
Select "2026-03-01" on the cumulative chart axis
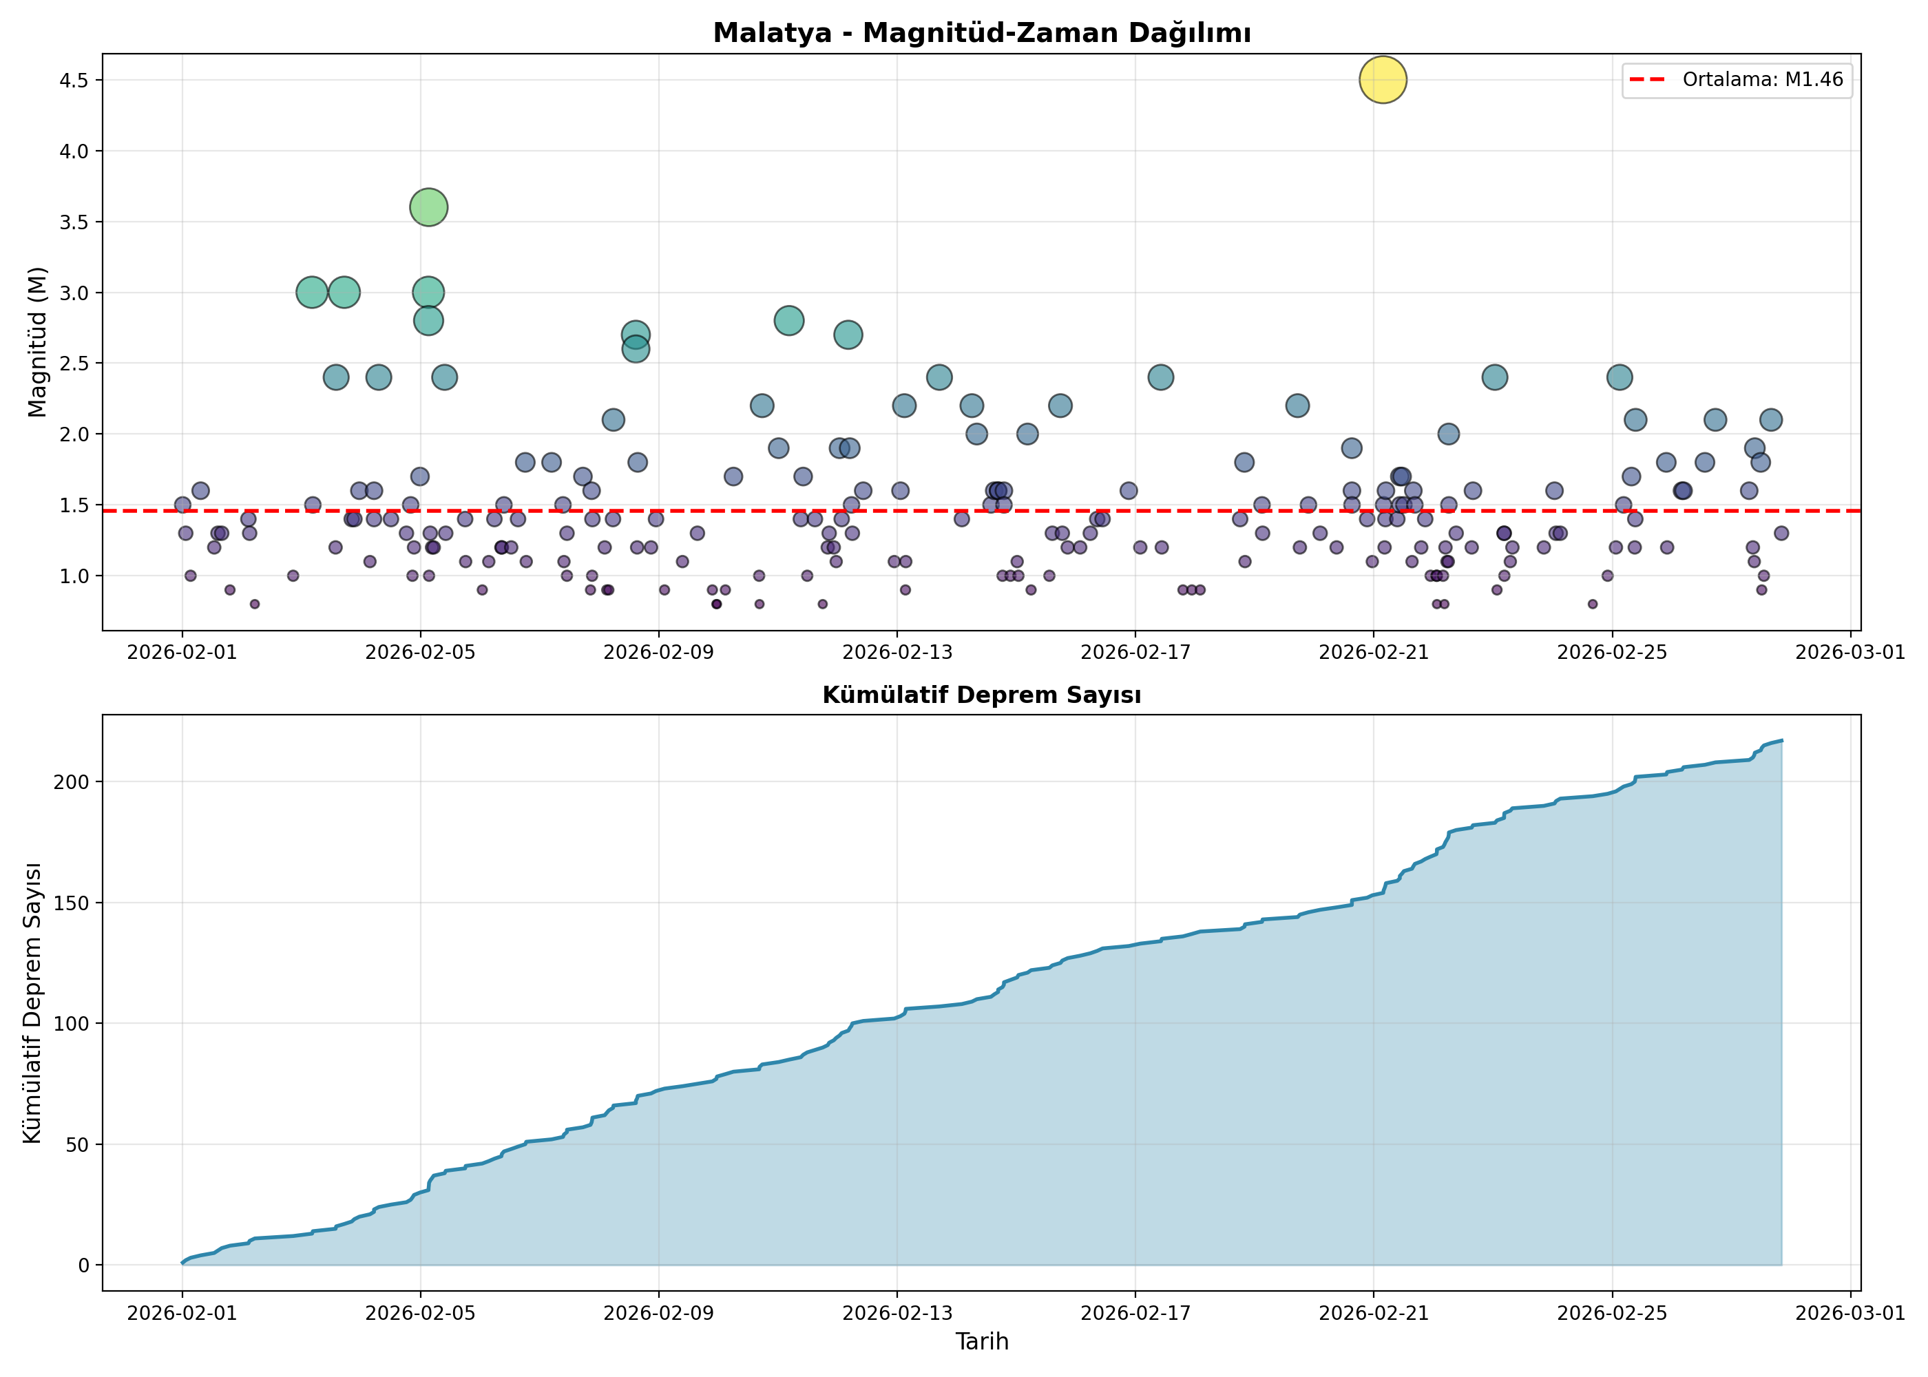[1850, 1314]
